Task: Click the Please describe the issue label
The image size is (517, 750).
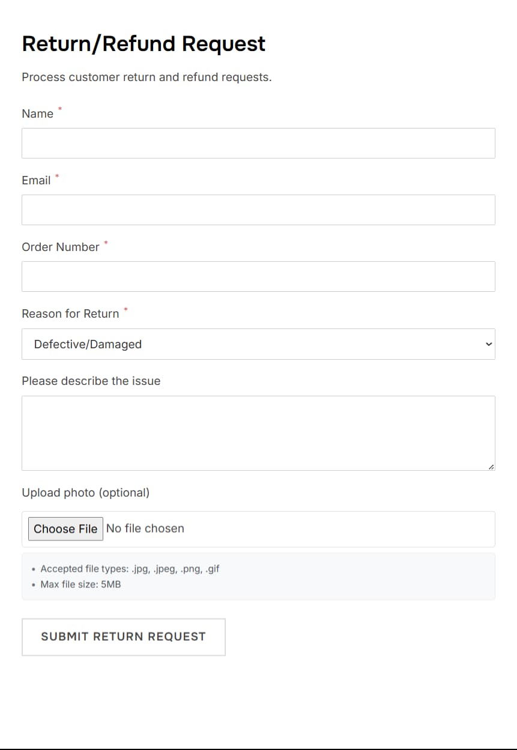Action: 91,381
